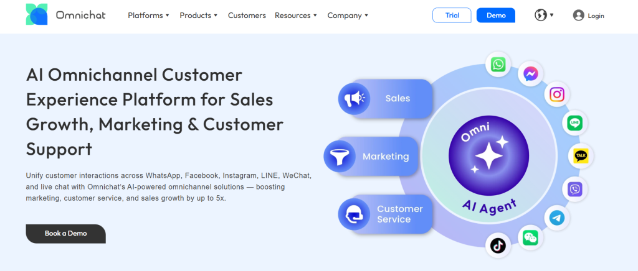Click the Instagram channel icon
Image resolution: width=638 pixels, height=271 pixels.
click(558, 94)
